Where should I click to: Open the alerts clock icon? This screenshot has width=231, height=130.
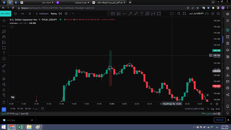(228, 37)
